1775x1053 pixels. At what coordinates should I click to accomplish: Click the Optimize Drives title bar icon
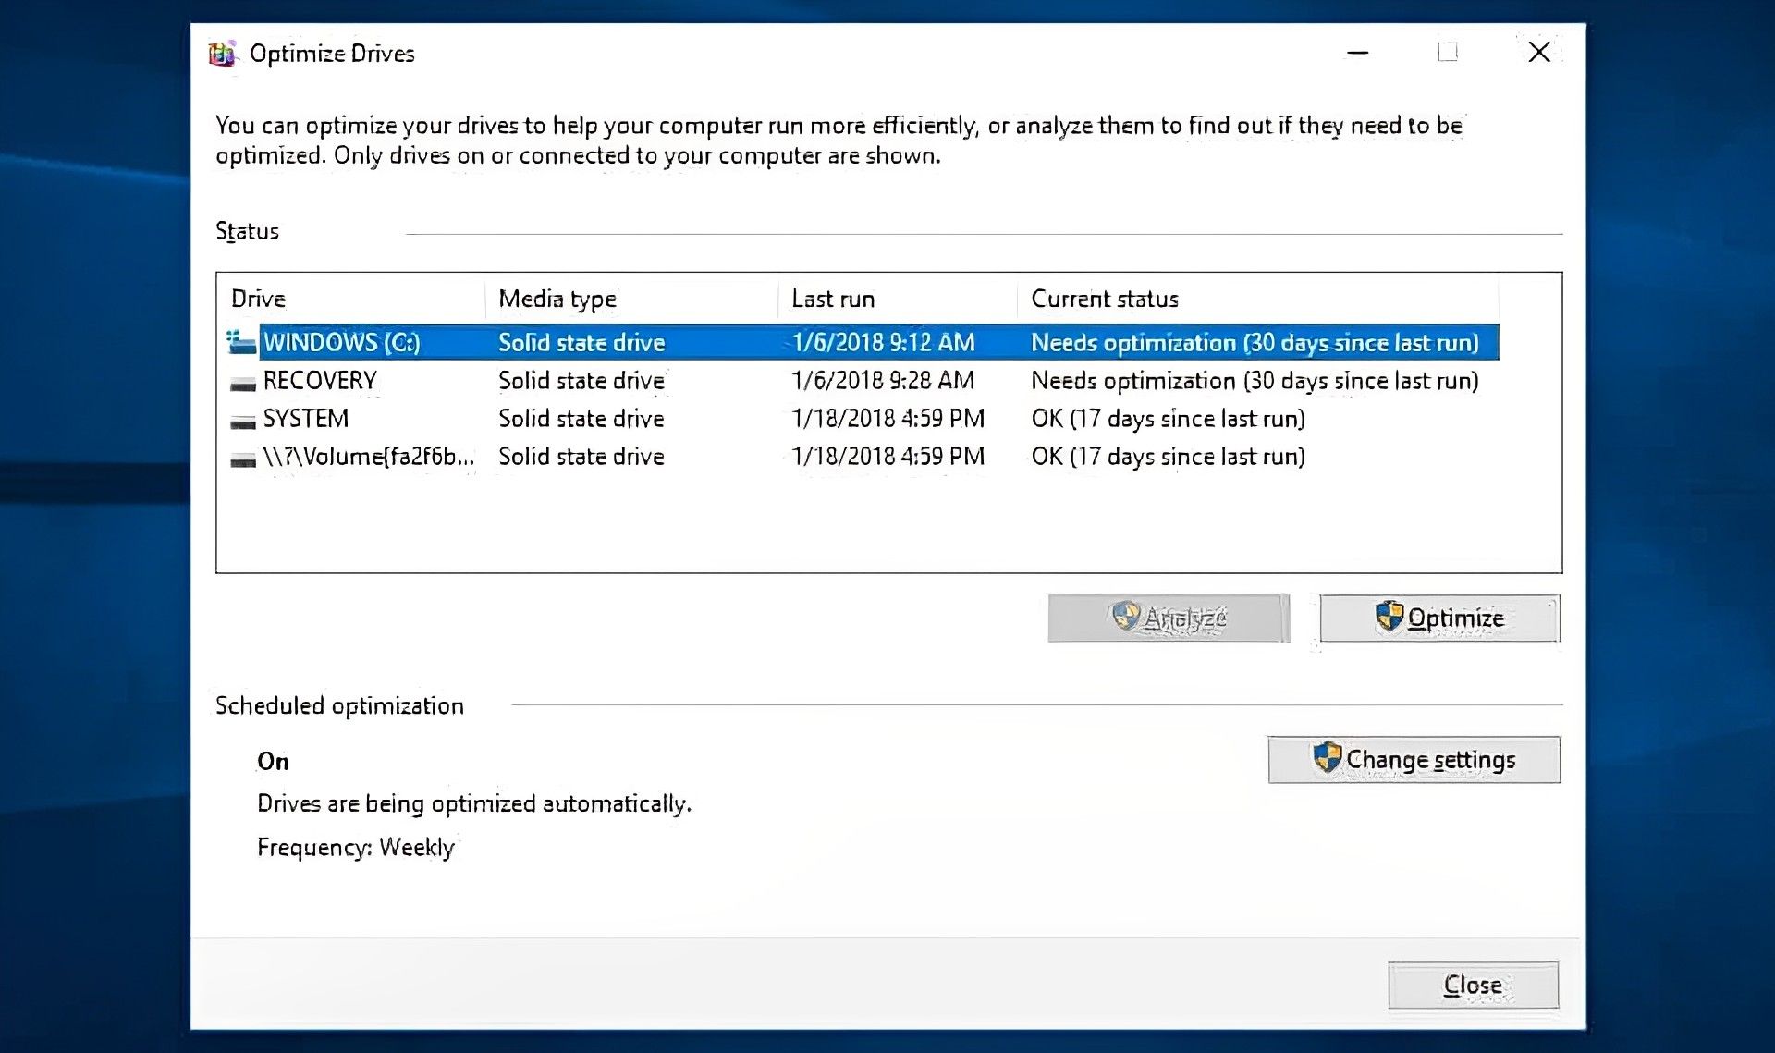click(222, 54)
